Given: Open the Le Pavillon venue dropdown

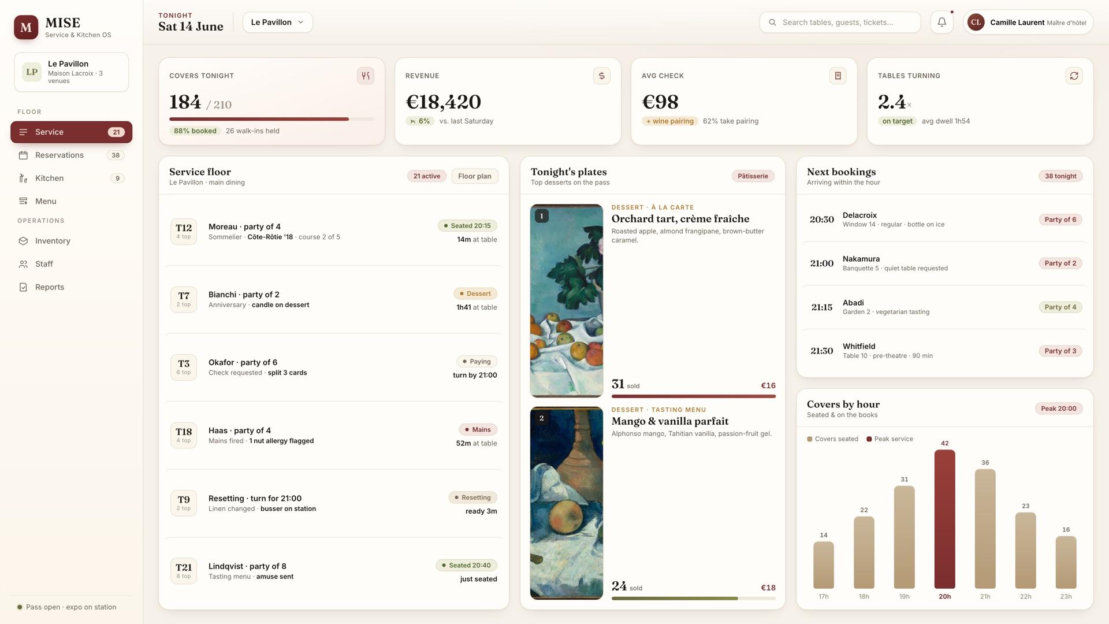Looking at the screenshot, I should [x=278, y=23].
